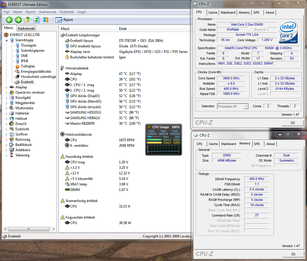Select the Érzékelő tree item
Image resolution: width=307 pixels, height=261 pixels.
click(x=27, y=82)
